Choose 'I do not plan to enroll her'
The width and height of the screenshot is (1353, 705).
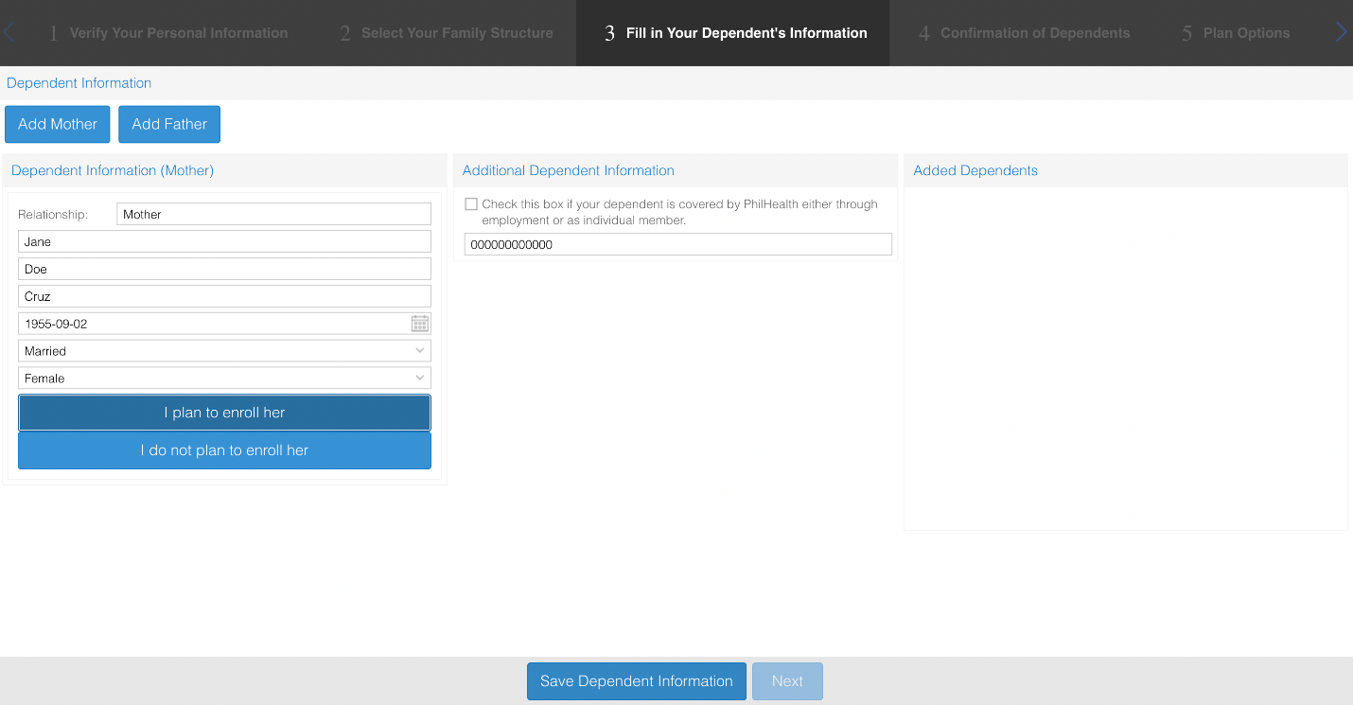pos(224,450)
